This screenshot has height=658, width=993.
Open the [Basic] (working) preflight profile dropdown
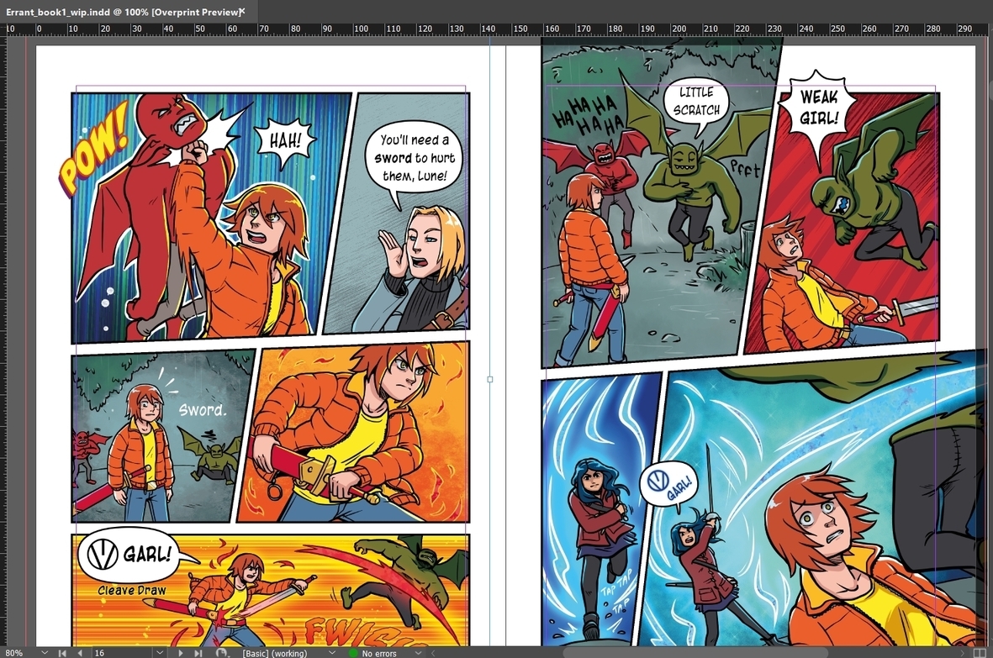point(331,653)
